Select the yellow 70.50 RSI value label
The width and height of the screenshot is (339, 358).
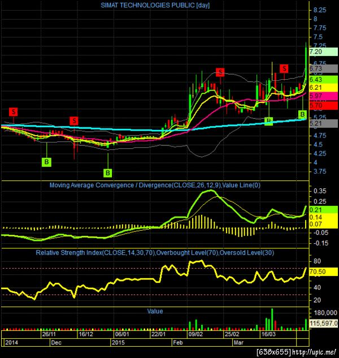click(323, 271)
